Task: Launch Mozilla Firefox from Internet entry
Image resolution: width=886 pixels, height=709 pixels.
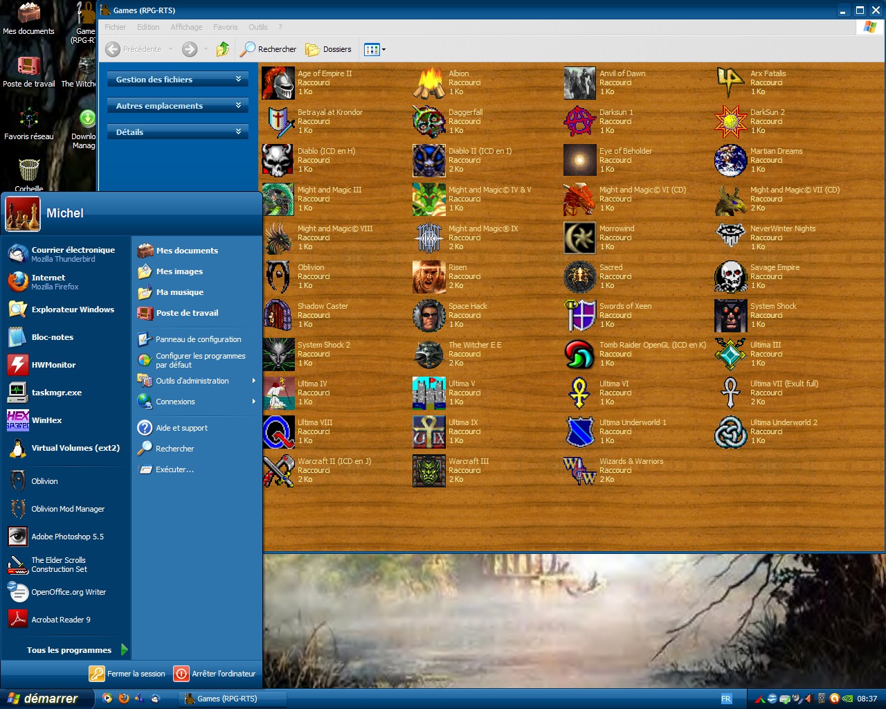Action: pyautogui.click(x=65, y=282)
